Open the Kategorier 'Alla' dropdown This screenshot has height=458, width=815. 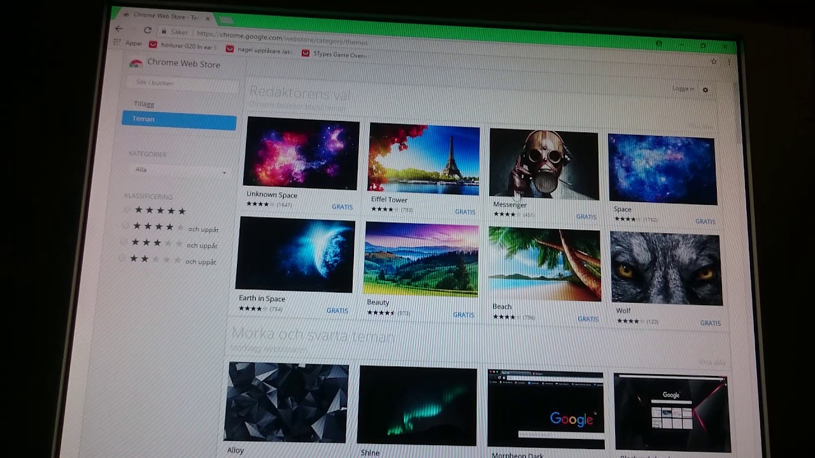[x=179, y=170]
